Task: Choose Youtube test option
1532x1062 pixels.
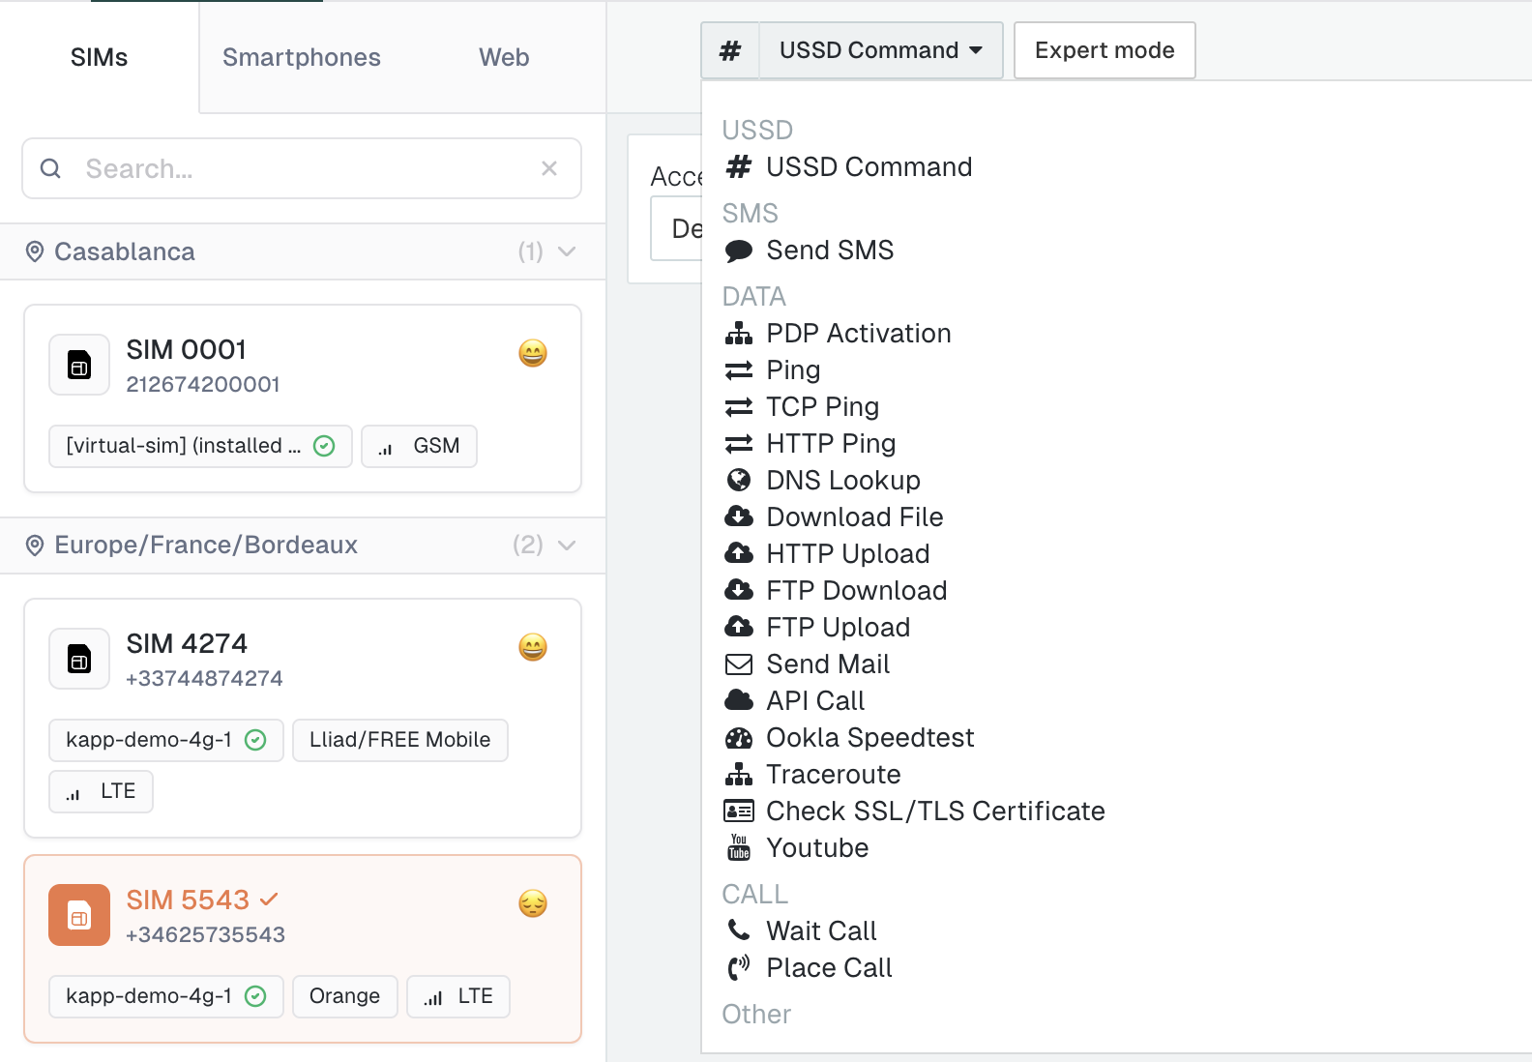Action: click(816, 848)
